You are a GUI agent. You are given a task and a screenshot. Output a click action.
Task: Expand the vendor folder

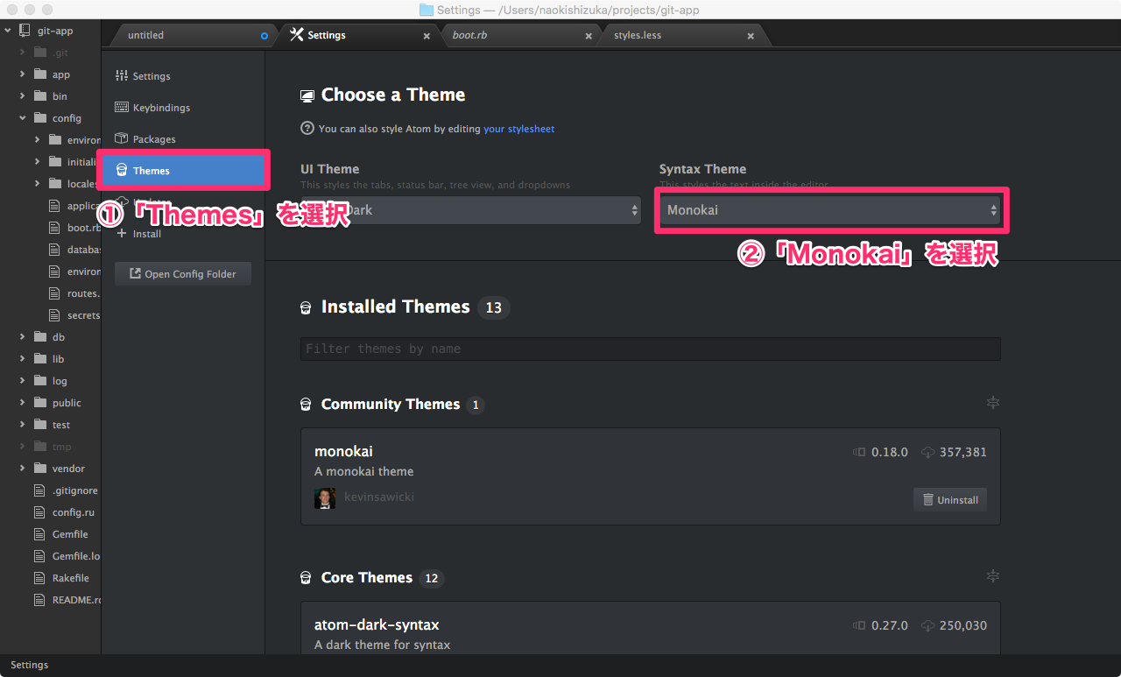pyautogui.click(x=23, y=469)
